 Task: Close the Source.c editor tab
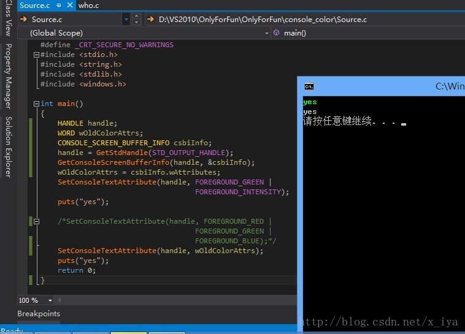click(69, 6)
